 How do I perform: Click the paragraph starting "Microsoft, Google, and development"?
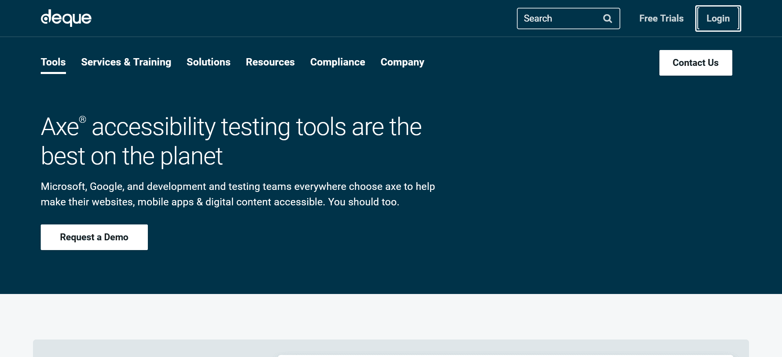[x=238, y=194]
